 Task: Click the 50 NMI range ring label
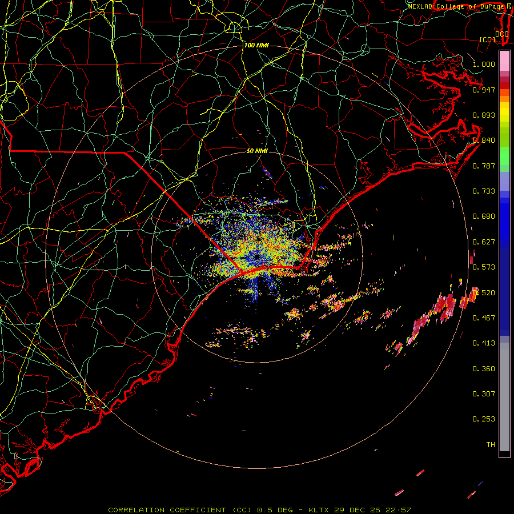pyautogui.click(x=257, y=151)
